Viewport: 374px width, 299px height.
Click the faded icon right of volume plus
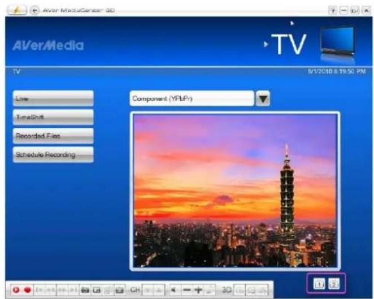pos(210,290)
